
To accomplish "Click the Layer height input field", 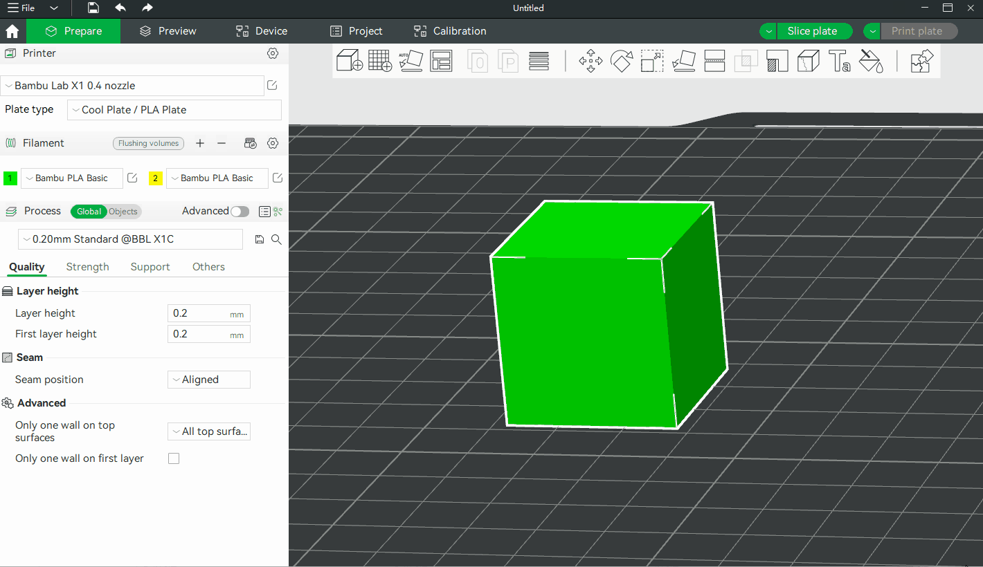I will point(209,313).
